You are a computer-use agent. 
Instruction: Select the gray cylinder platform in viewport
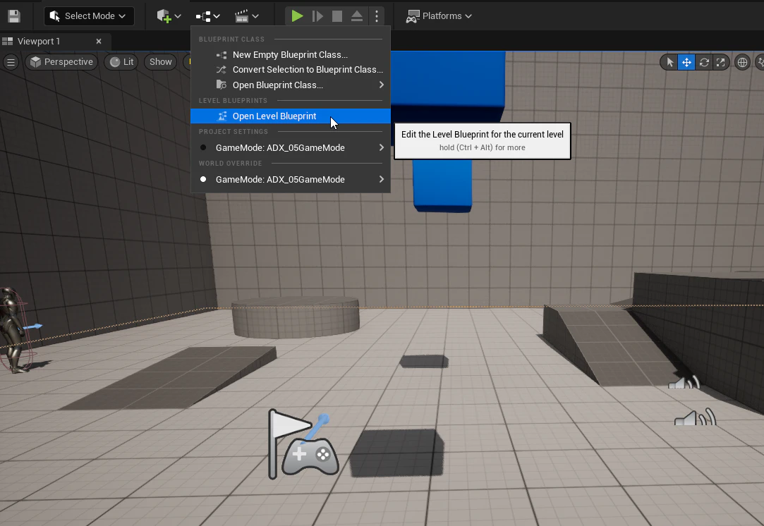point(296,317)
